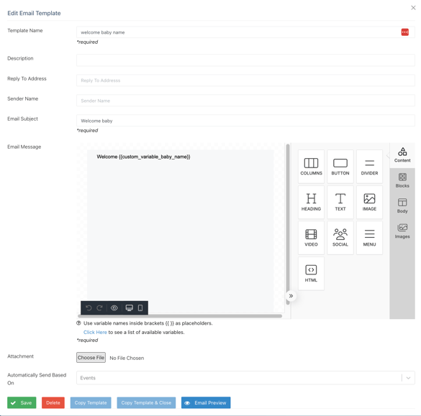
Task: Focus the Sender Name field
Action: [x=245, y=101]
